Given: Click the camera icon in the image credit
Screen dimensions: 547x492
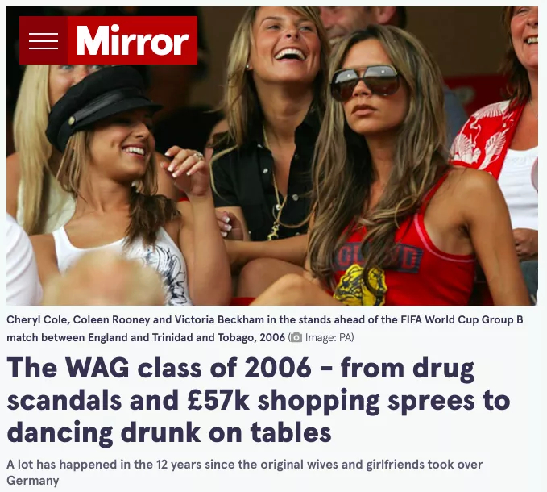Looking at the screenshot, I should click(x=296, y=338).
